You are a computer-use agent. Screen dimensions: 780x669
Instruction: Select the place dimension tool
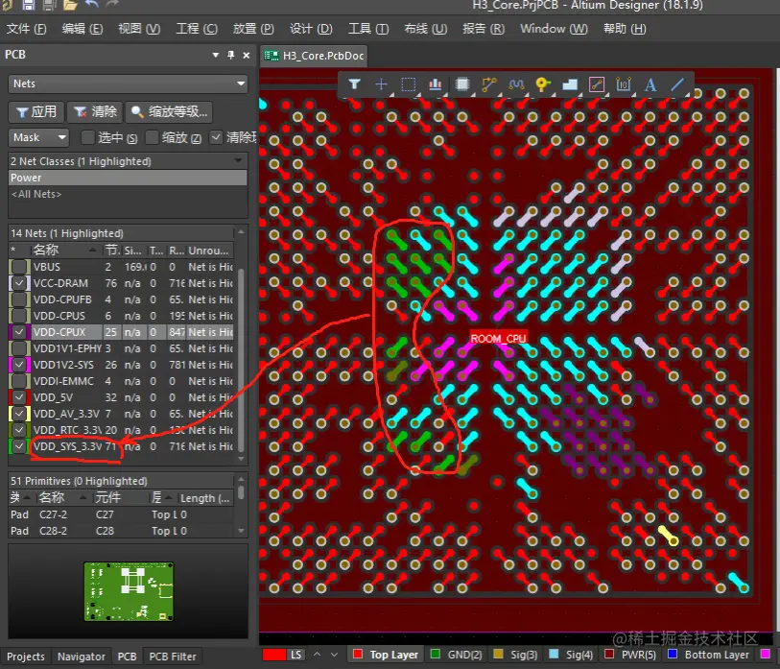(624, 84)
